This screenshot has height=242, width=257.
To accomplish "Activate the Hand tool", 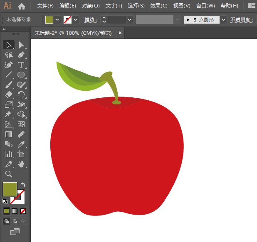I will tap(21, 164).
